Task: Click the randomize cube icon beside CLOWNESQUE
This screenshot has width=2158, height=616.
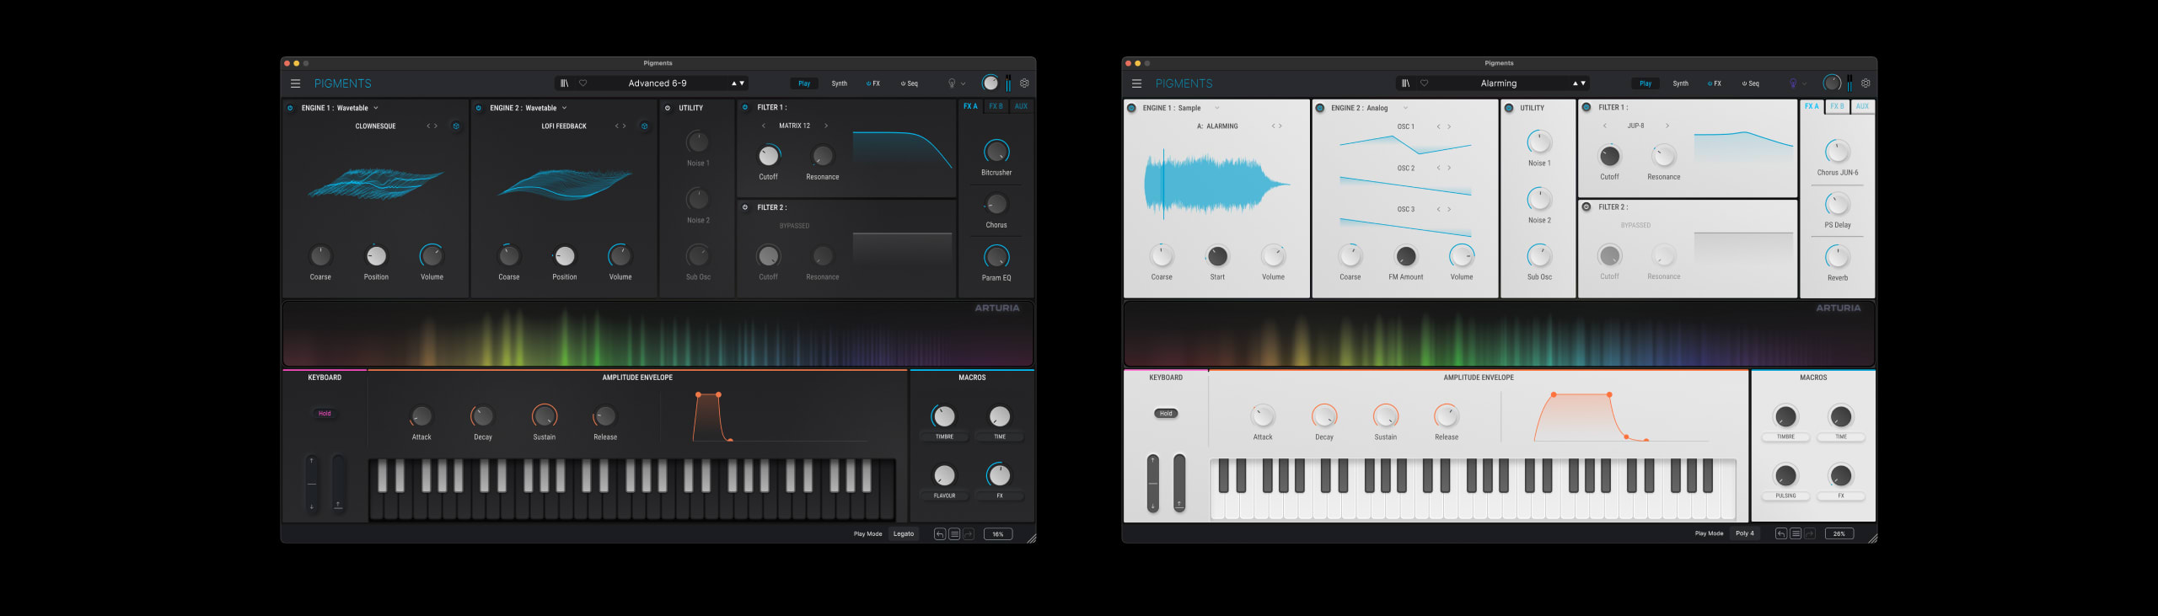Action: 456,126
